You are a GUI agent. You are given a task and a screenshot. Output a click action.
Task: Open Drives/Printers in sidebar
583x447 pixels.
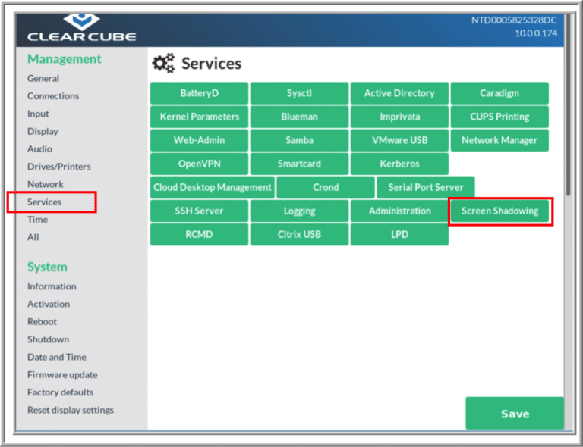click(59, 167)
